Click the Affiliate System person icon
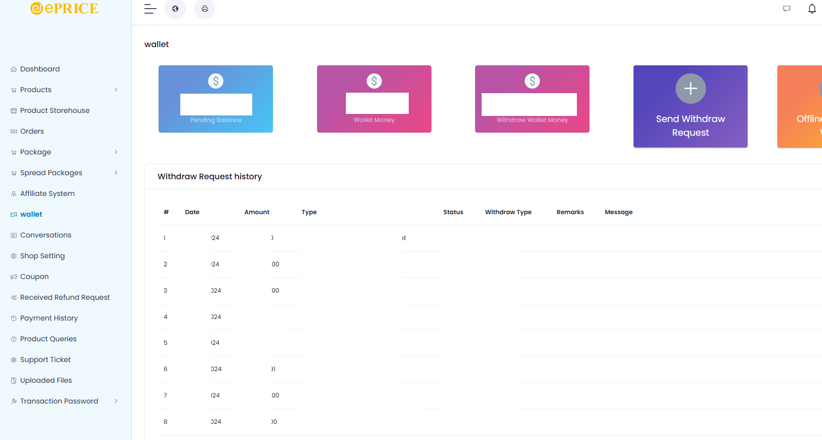 coord(14,194)
